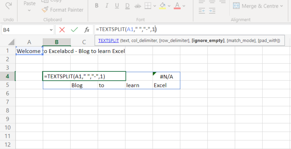Select column B header
This screenshot has width=291, height=149.
click(56, 42)
